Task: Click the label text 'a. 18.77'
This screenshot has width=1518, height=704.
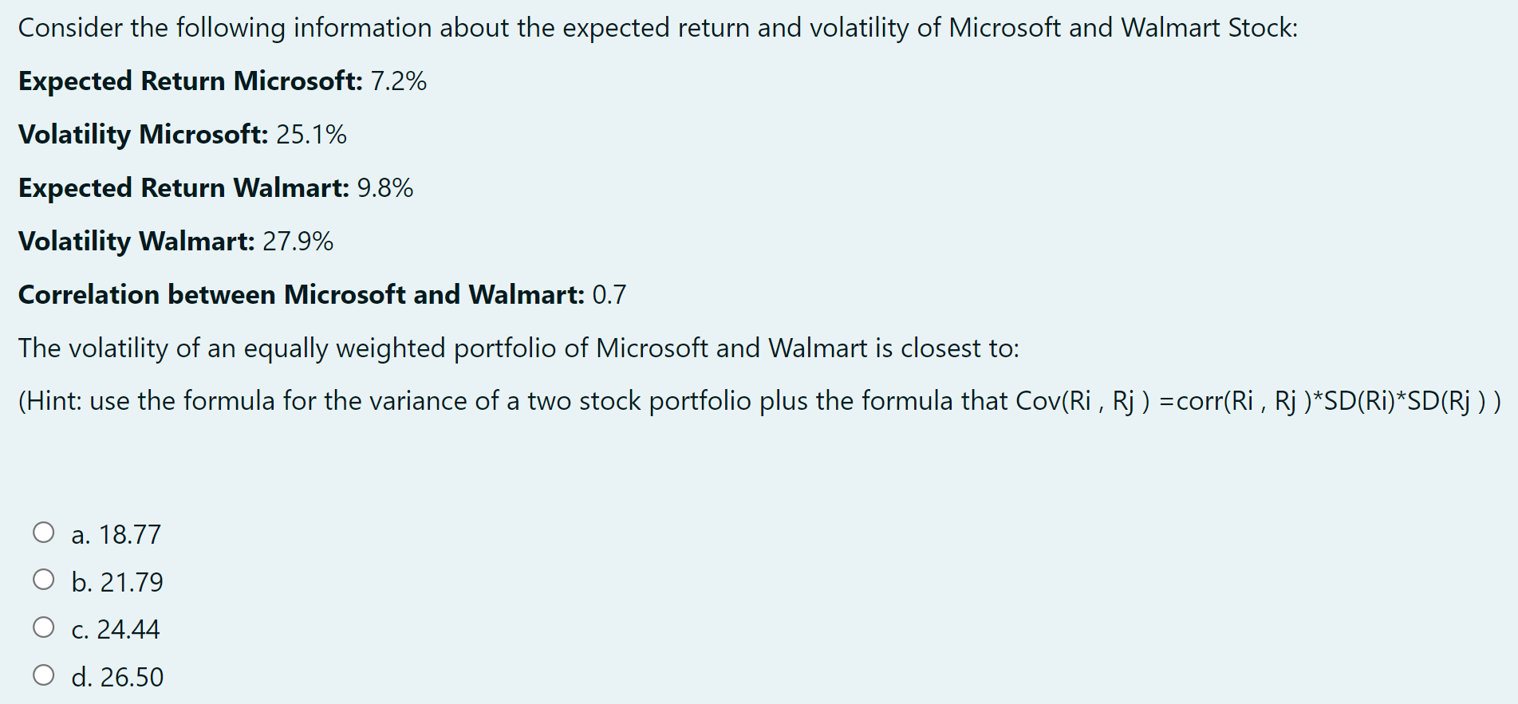Action: coord(116,533)
